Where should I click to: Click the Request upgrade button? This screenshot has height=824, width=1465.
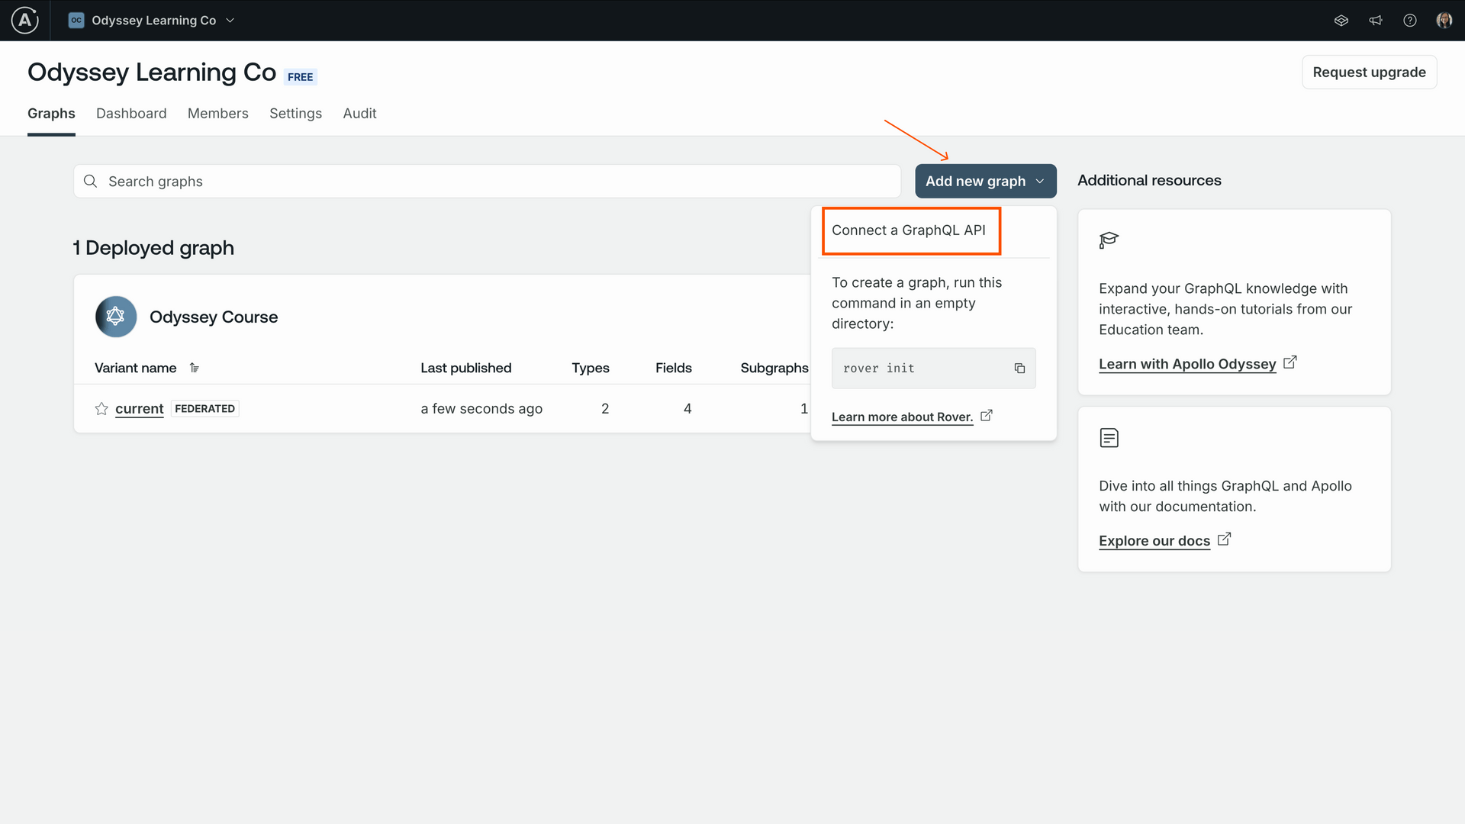click(1369, 72)
